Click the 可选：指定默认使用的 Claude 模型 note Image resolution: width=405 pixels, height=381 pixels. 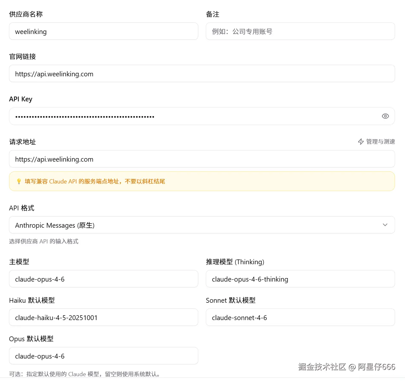(85, 374)
